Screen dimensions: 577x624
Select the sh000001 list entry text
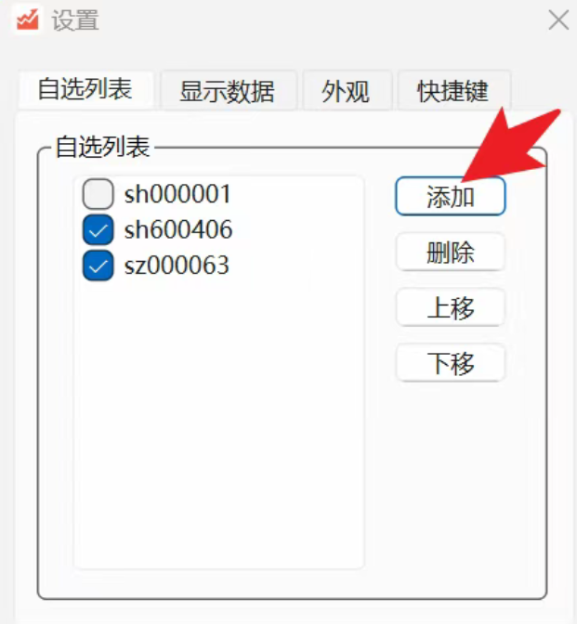point(177,194)
